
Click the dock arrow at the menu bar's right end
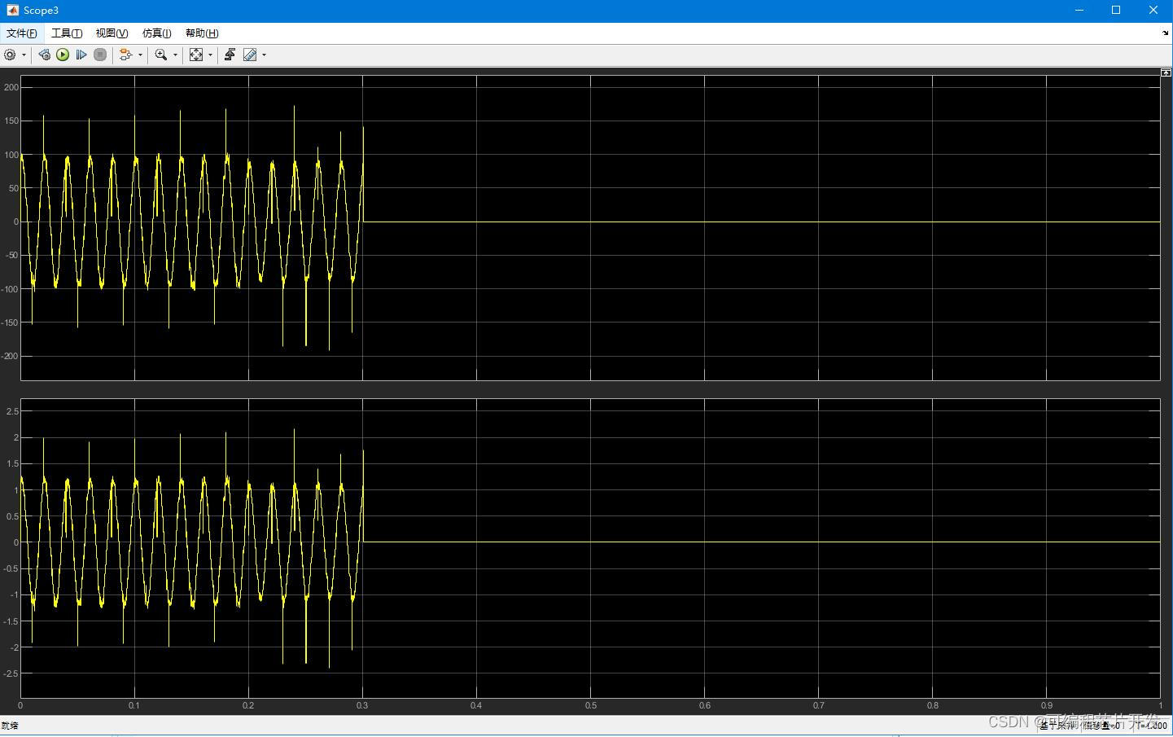coord(1165,33)
